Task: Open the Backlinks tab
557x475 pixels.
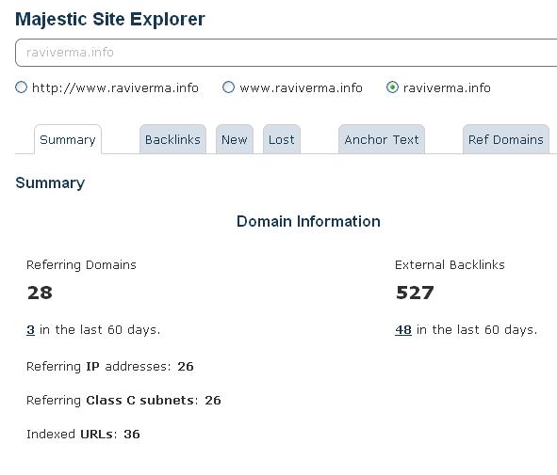Action: pos(172,139)
